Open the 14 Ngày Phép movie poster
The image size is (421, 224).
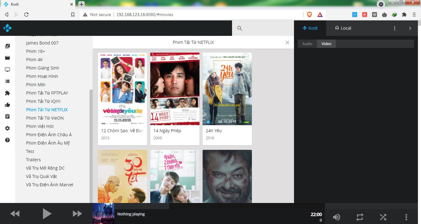tap(175, 89)
